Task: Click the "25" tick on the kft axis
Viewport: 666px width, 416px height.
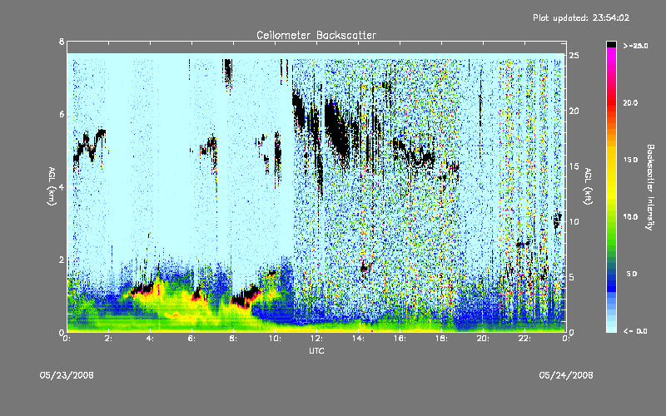Action: click(x=574, y=56)
